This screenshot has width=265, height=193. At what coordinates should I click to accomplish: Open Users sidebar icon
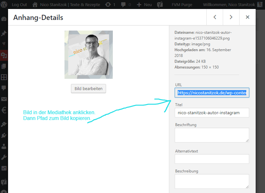coord(4,146)
